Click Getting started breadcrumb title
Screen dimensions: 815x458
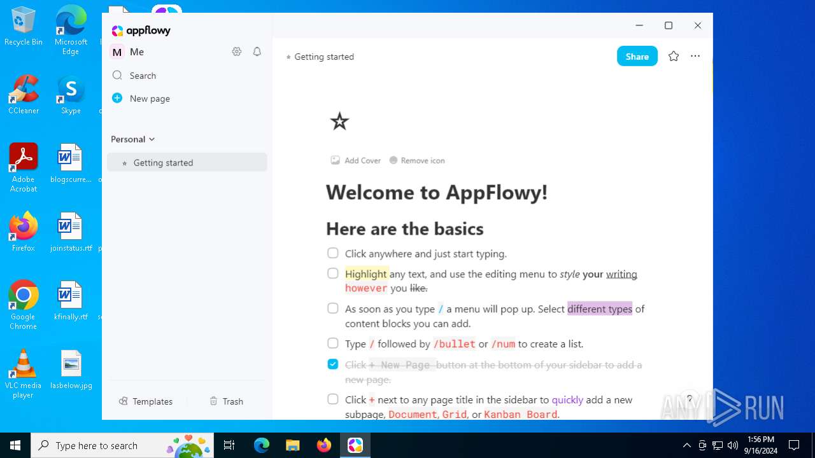point(324,57)
